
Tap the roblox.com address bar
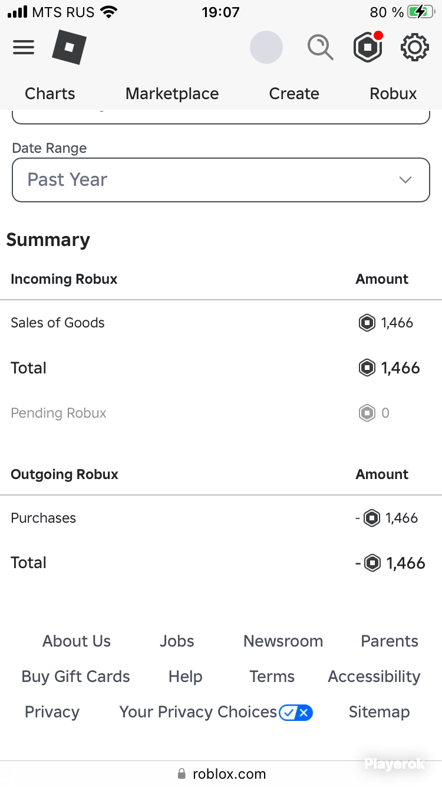[x=221, y=773]
